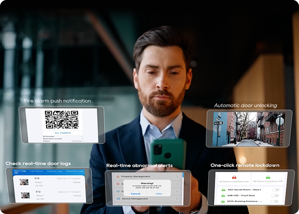Image resolution: width=299 pixels, height=214 pixels.
Task: Select the Detection Logs tab
Action: [74, 171]
